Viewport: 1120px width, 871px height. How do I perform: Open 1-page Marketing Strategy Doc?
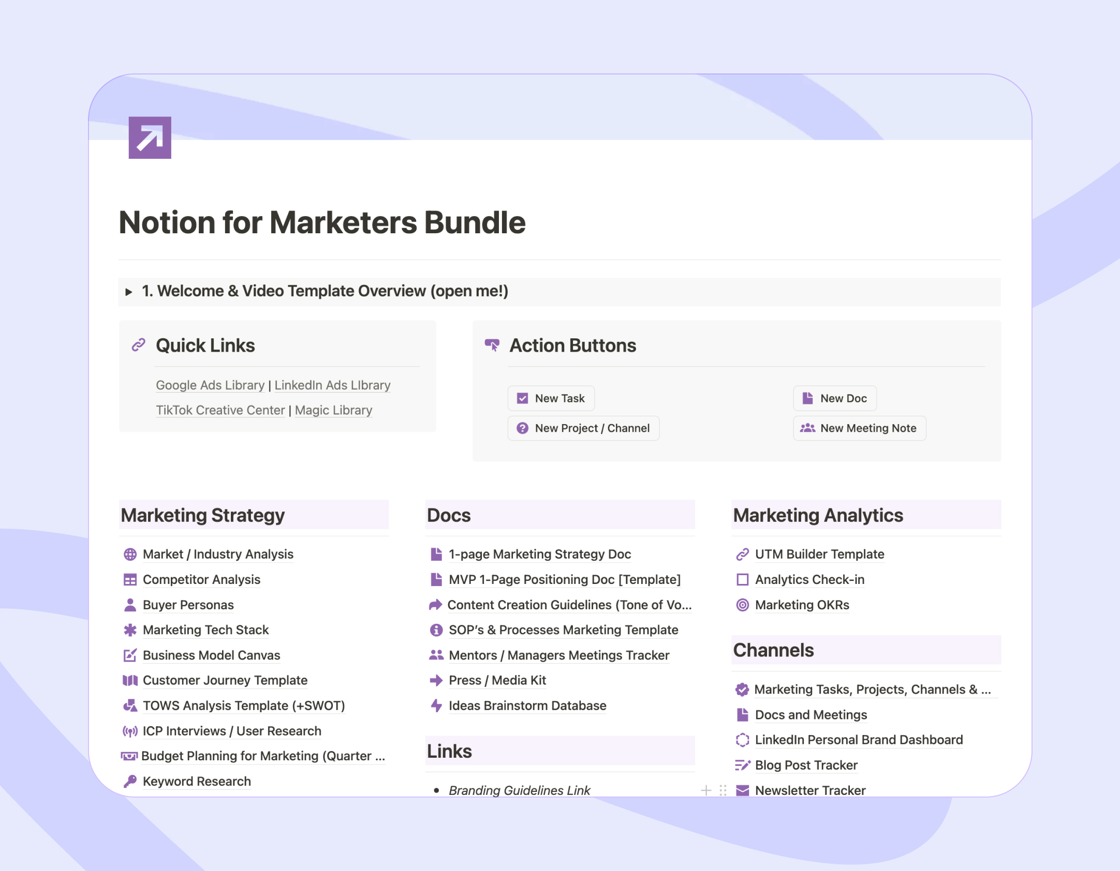pyautogui.click(x=540, y=554)
